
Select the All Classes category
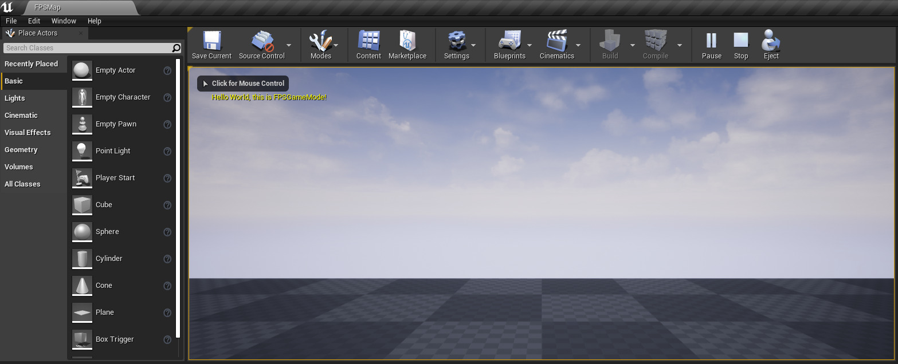tap(34, 184)
